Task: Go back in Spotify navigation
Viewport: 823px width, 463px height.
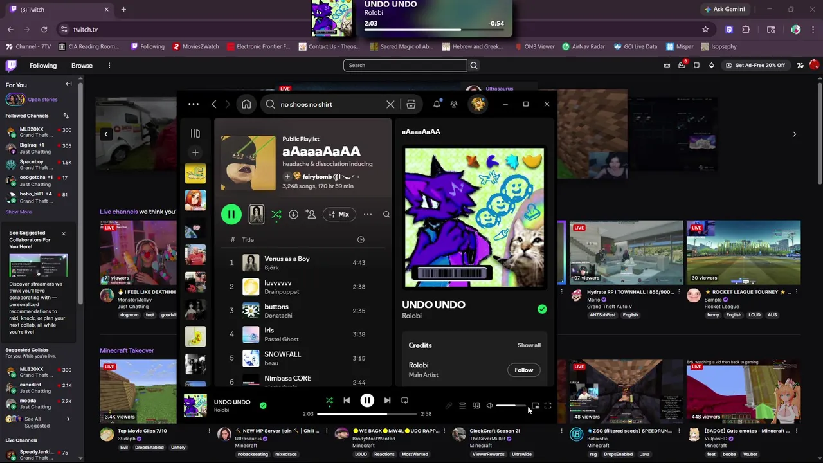Action: point(214,104)
